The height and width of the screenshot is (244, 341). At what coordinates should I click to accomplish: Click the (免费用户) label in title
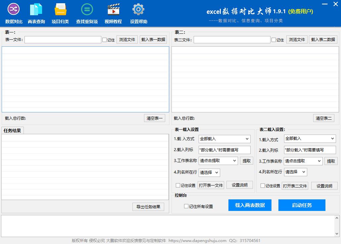301,11
